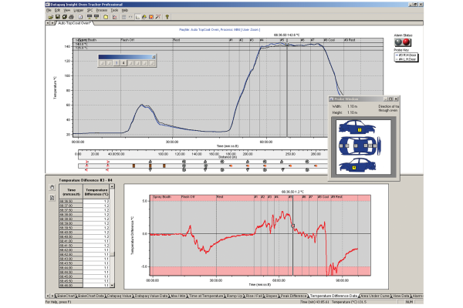The width and height of the screenshot is (463, 308).
Task: Switch to the Peak Difference tab
Action: [292, 295]
